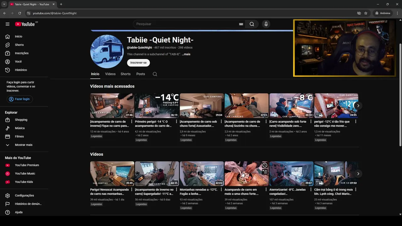The width and height of the screenshot is (402, 226).
Task: Click the browser address bar URL
Action: click(55, 13)
